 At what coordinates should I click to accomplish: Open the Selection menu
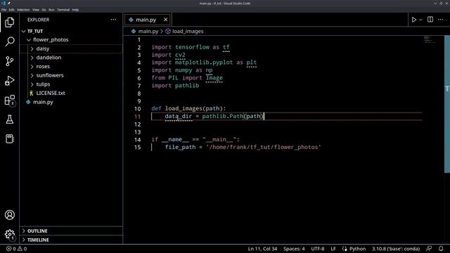click(x=23, y=10)
